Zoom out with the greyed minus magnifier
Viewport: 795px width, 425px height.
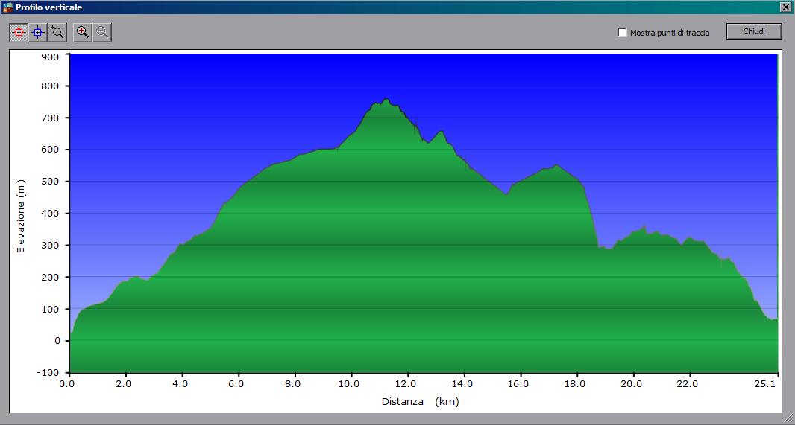pyautogui.click(x=102, y=33)
